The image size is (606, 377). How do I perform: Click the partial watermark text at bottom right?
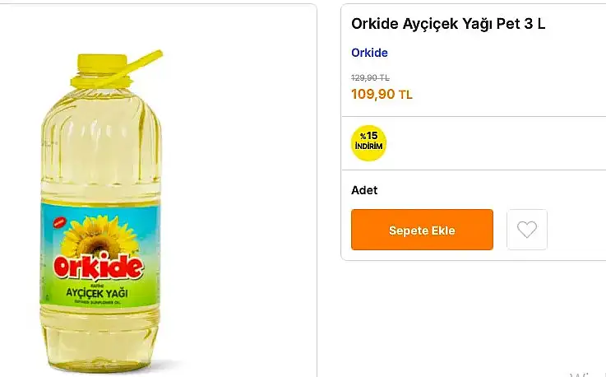coord(587,374)
